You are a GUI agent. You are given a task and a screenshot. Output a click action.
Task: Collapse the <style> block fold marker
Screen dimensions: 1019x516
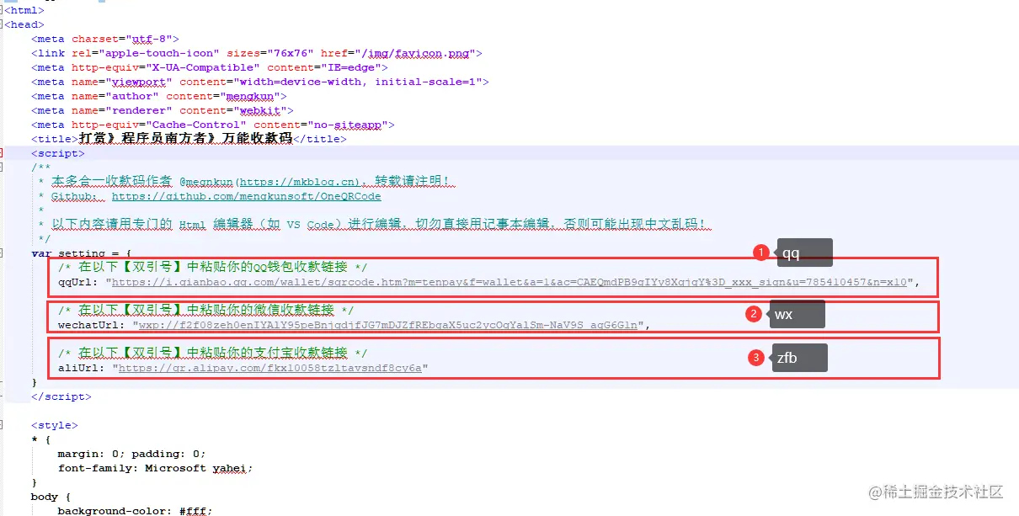tap(2, 425)
